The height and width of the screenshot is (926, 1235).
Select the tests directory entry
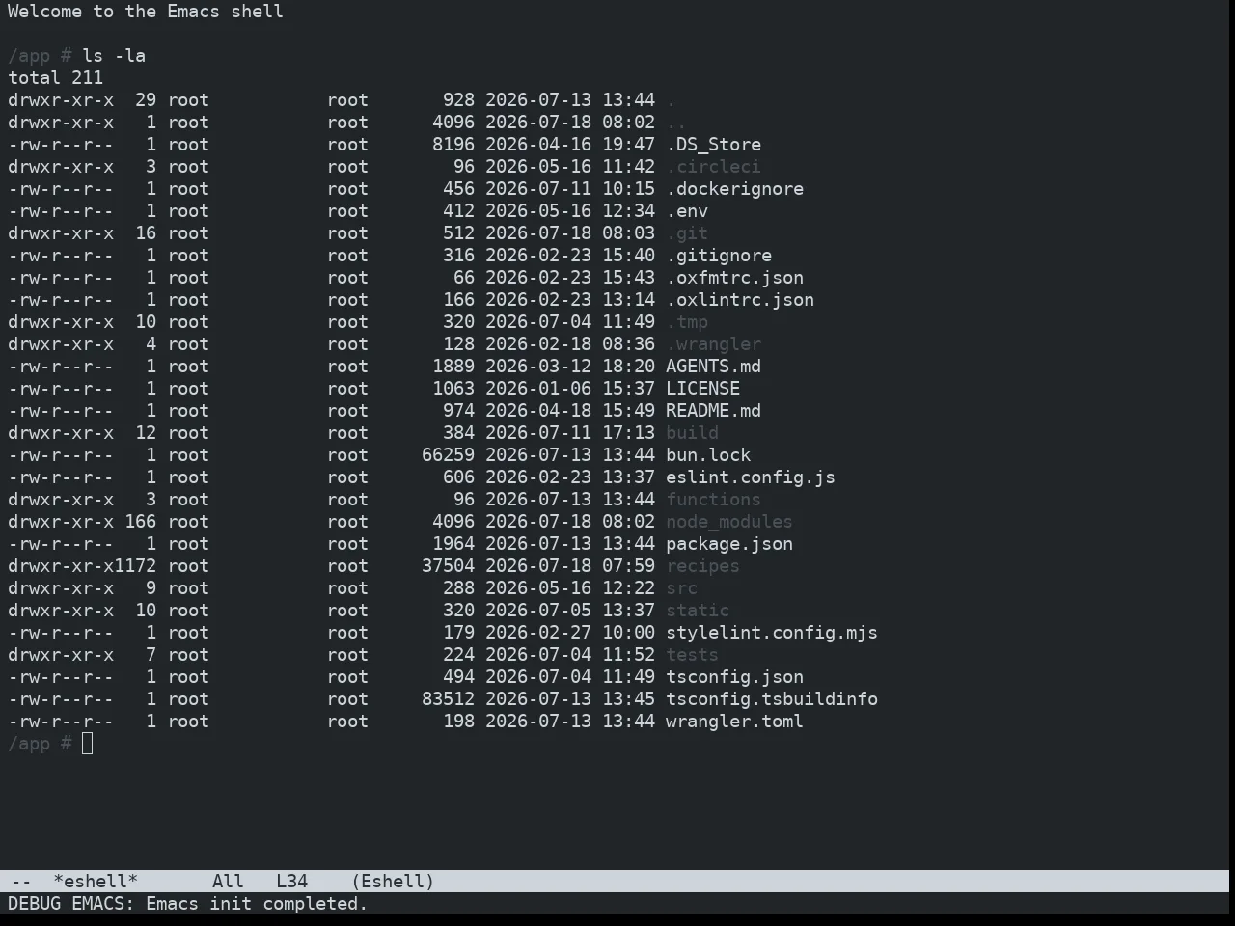(692, 655)
